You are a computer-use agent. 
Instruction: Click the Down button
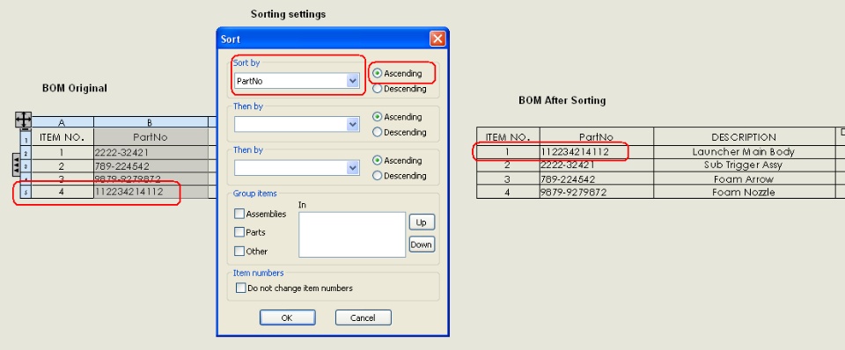[422, 244]
